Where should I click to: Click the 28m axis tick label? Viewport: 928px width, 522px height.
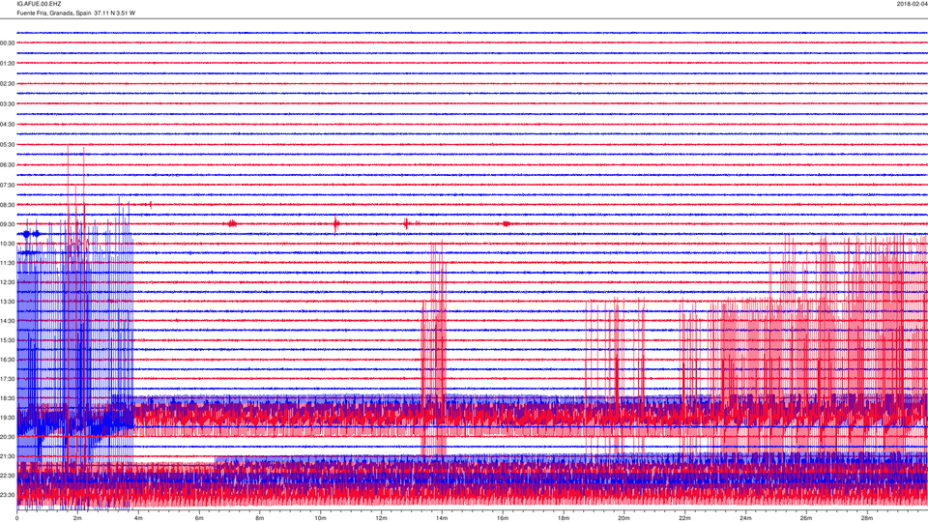coord(866,518)
